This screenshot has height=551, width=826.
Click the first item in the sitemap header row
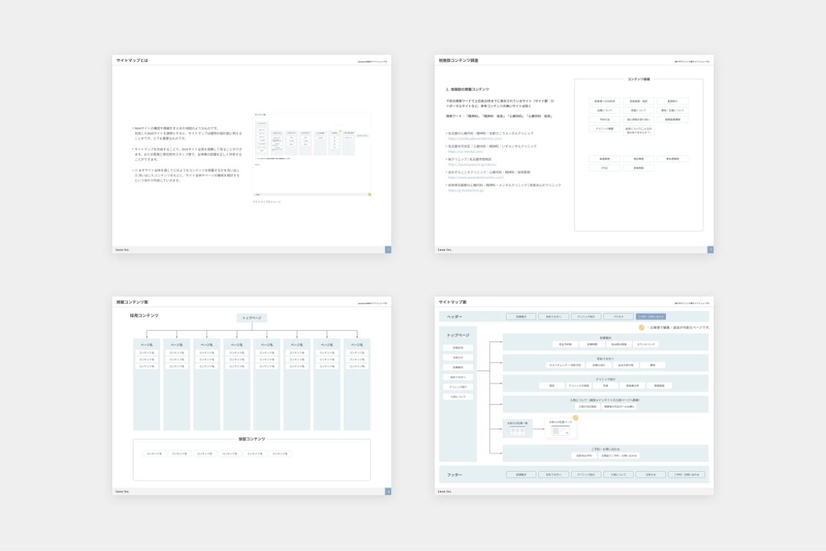coord(521,316)
